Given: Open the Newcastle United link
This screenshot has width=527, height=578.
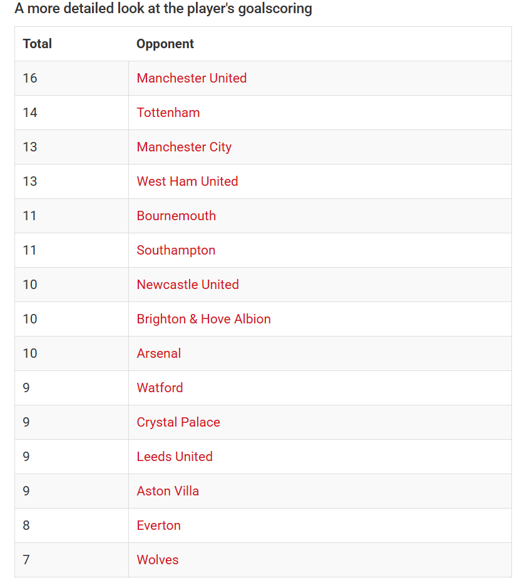Looking at the screenshot, I should coord(188,285).
